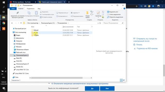Switch to details view icon in status bar

[121, 80]
